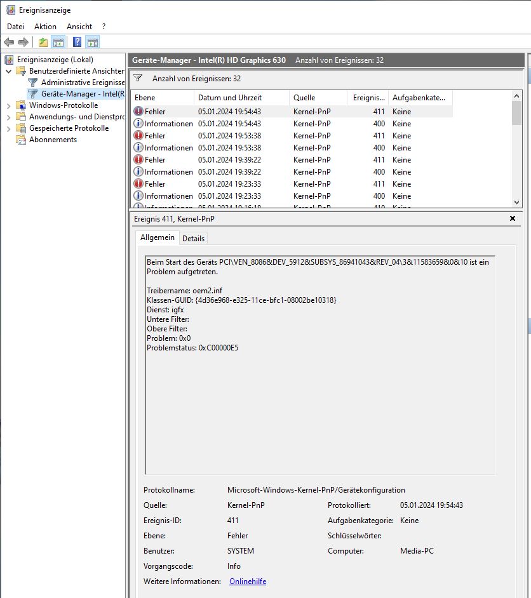The width and height of the screenshot is (531, 598).
Task: Expand Anwendungs- und Dienstprotokolle node
Action: pyautogui.click(x=9, y=117)
